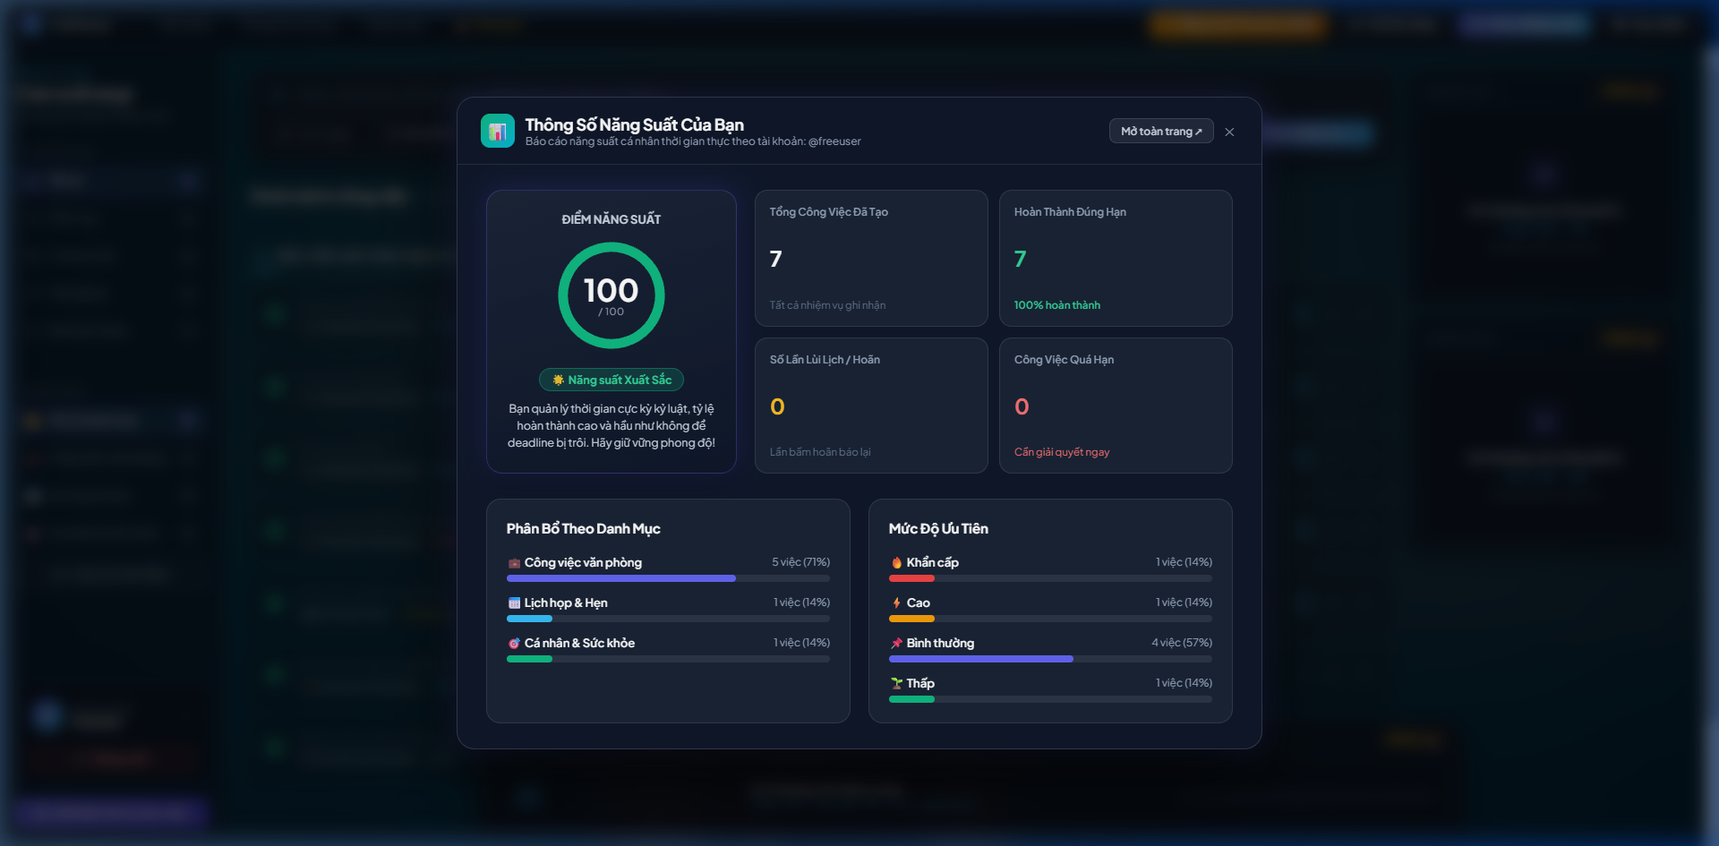Click the "Tất cả nhiệm vụ ghi nhận" caption
The image size is (1719, 846).
pos(827,305)
